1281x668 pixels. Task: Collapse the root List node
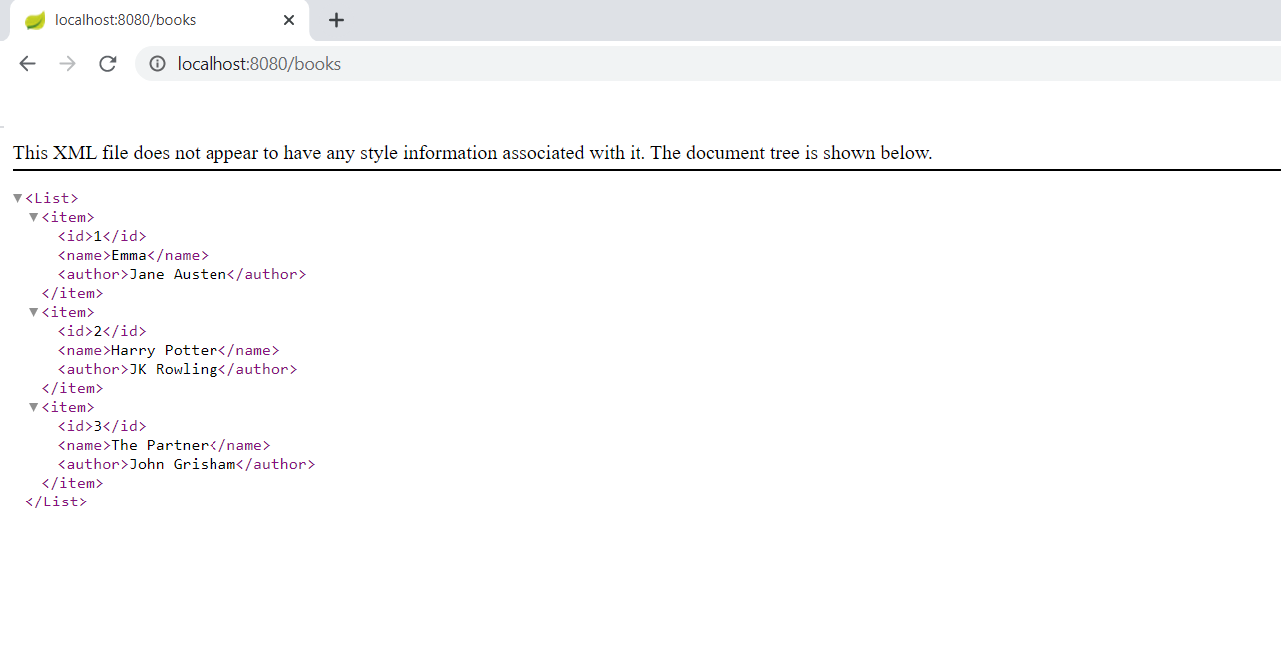17,198
